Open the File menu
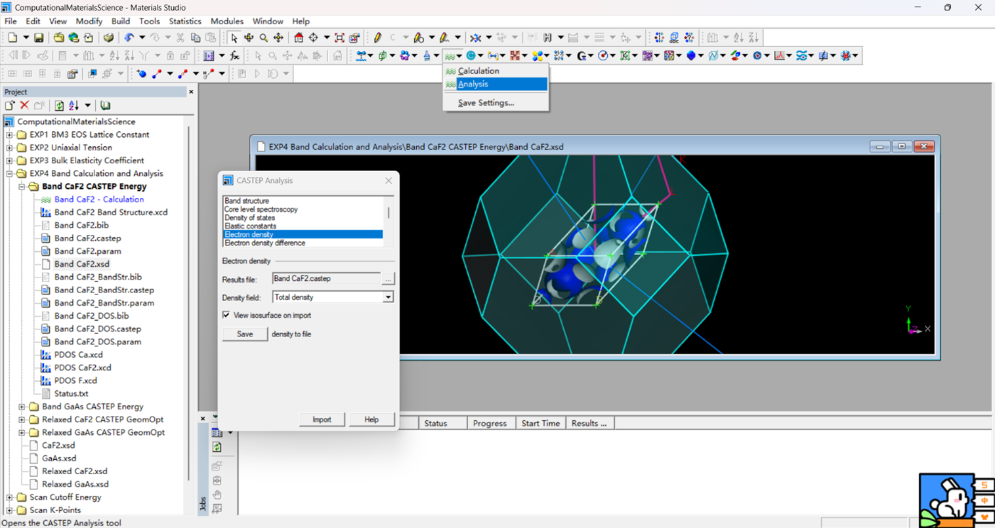Screen dimensions: 995x528 (11, 21)
